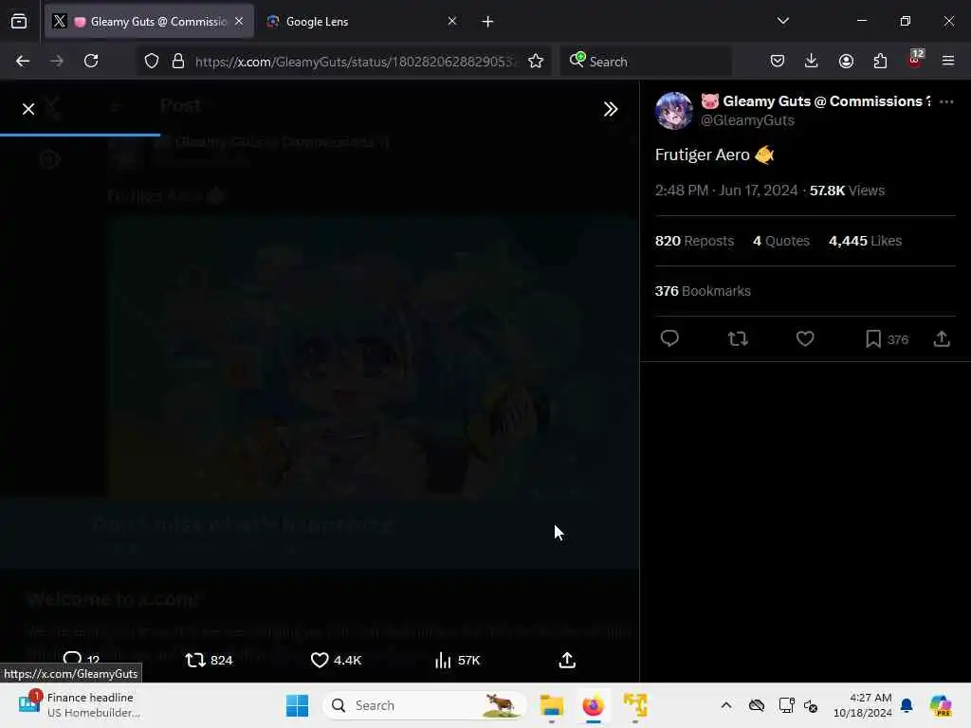The height and width of the screenshot is (728, 971).
Task: Open Firefox recent browsing view icon
Action: 19,22
